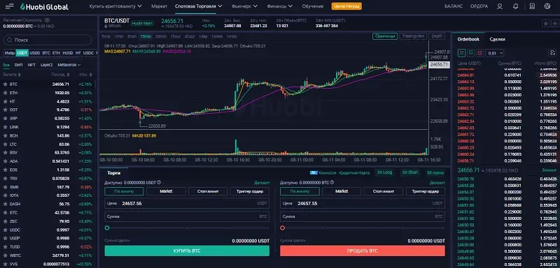This screenshot has width=560, height=268.
Task: Switch chart to Depth view
Action: (437, 36)
